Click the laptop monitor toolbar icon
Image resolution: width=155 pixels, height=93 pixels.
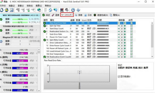point(62,10)
